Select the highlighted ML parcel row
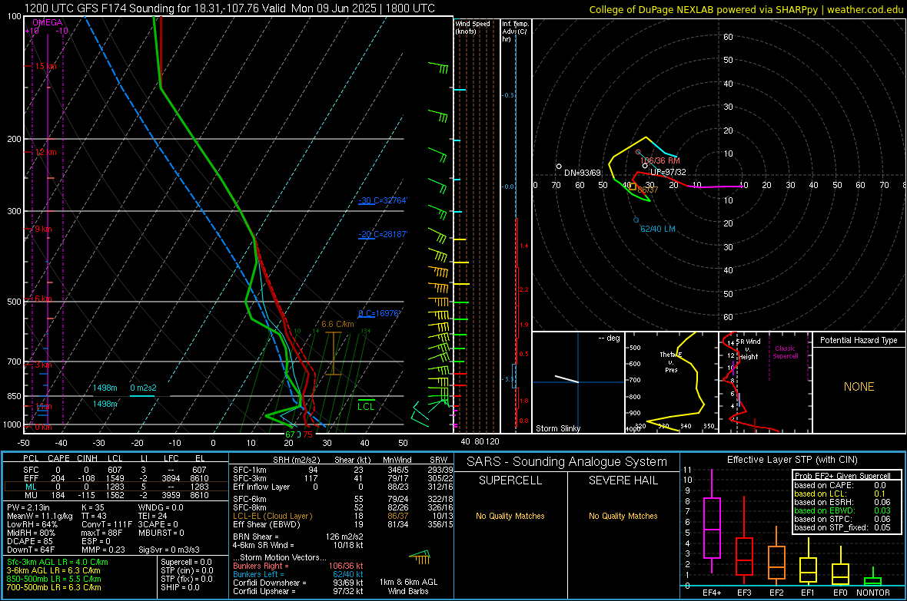 point(115,487)
